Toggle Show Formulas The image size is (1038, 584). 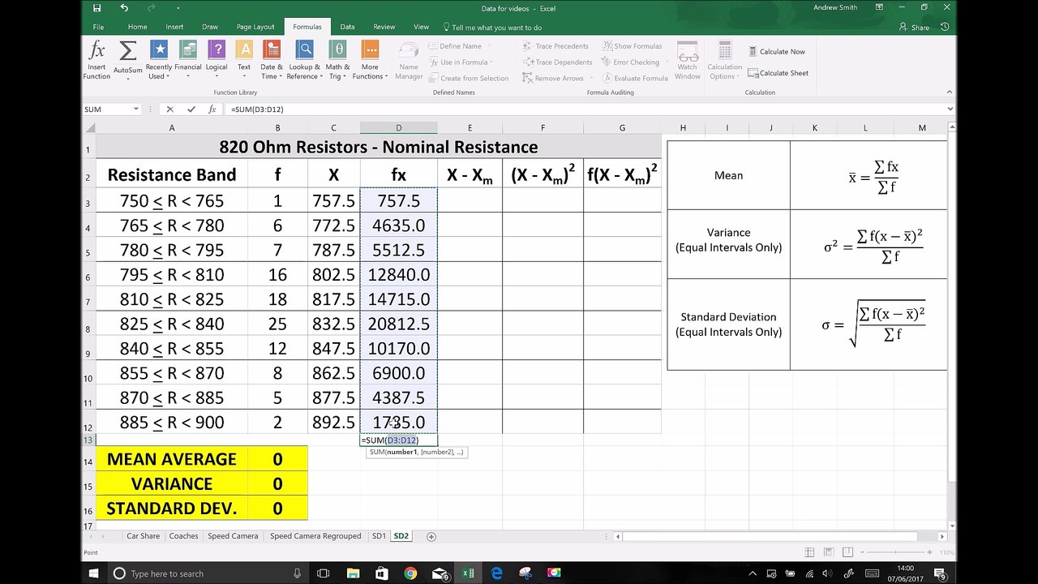(x=632, y=46)
